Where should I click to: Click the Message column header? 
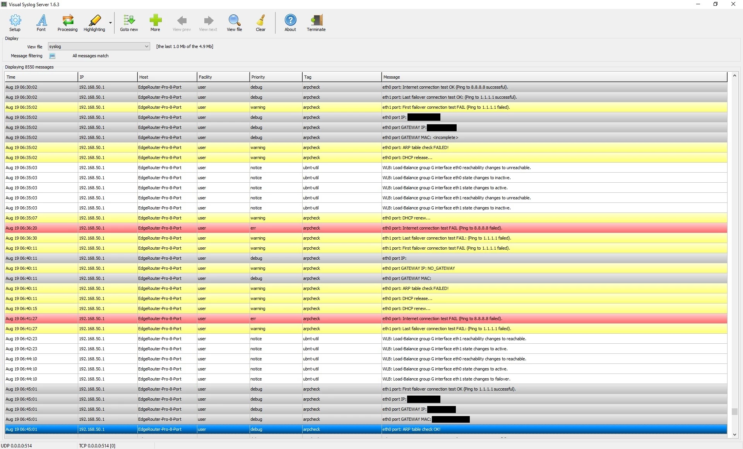[x=553, y=77]
